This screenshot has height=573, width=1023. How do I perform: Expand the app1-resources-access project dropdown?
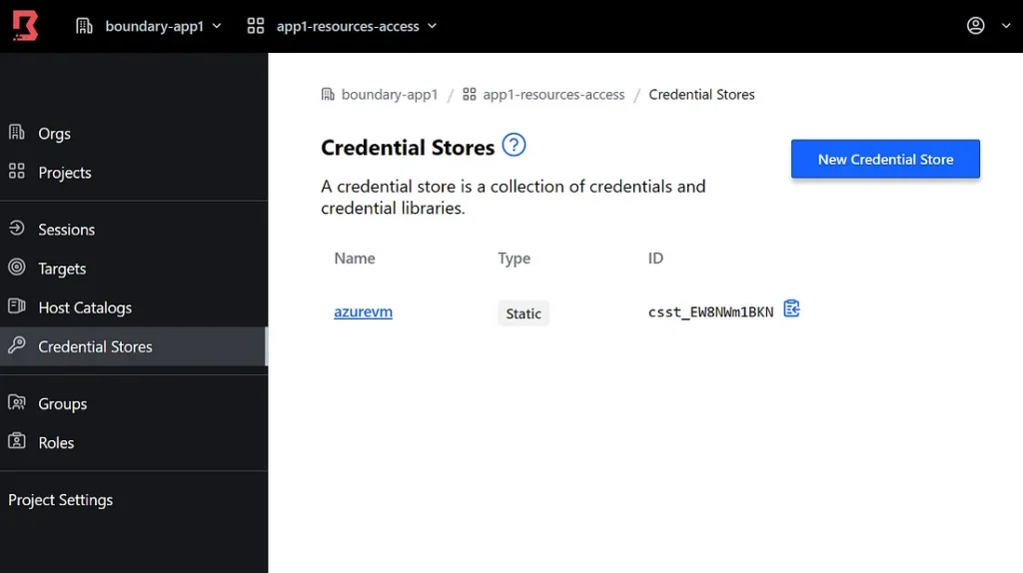pos(343,26)
